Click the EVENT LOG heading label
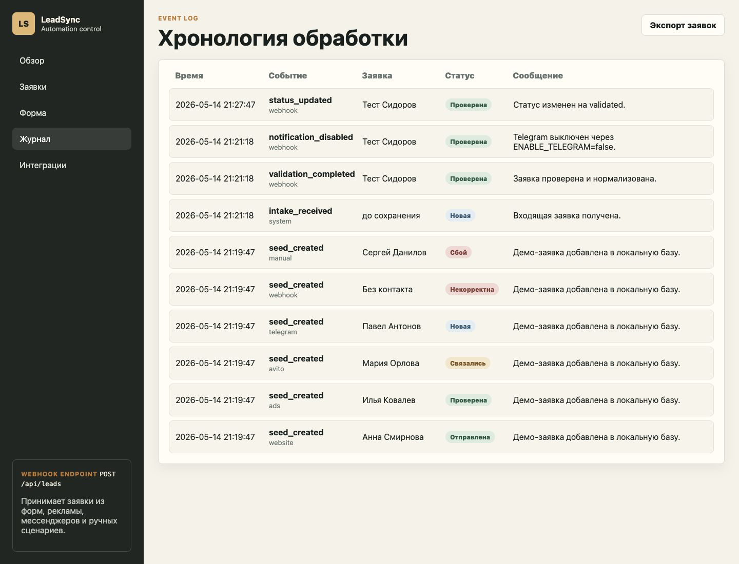The width and height of the screenshot is (739, 564). pos(178,18)
